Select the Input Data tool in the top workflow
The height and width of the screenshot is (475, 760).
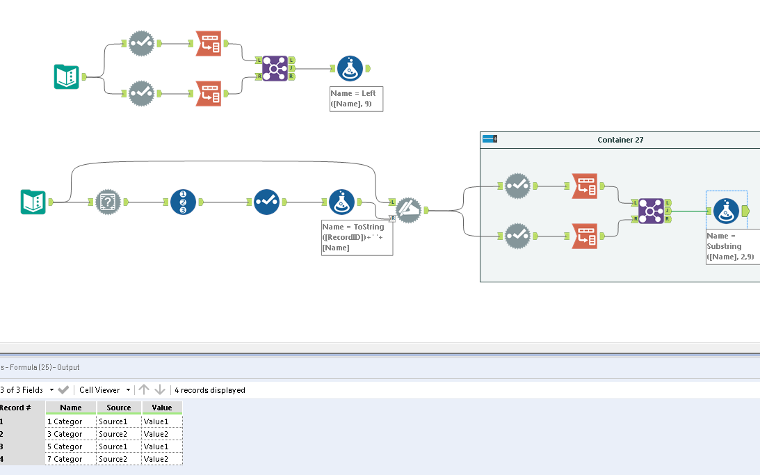click(66, 77)
